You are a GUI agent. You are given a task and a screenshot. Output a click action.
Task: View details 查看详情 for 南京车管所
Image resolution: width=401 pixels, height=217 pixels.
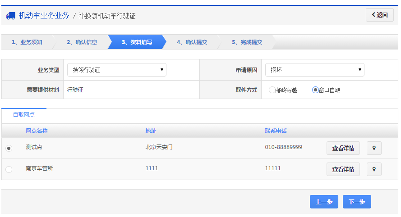[x=343, y=169]
